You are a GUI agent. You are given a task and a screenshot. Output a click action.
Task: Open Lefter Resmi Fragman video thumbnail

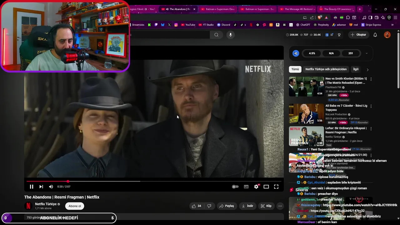pos(306,136)
